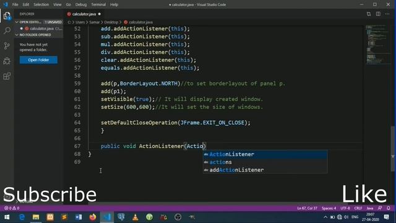This screenshot has width=396, height=223.
Task: Click Spaces: 4 indentation setting
Action: [329, 208]
